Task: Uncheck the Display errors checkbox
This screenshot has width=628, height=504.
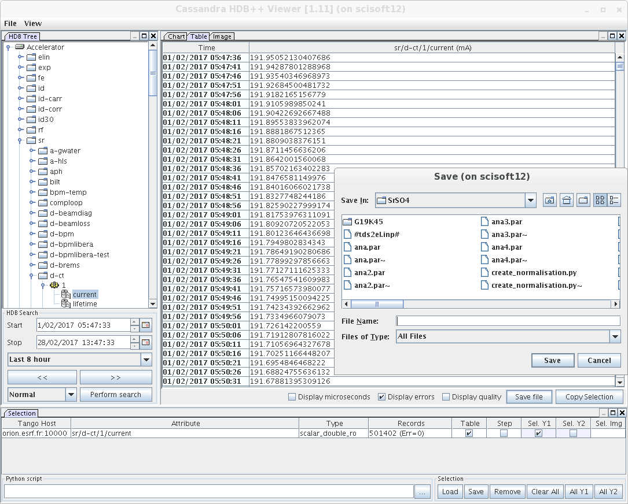Action: point(381,397)
